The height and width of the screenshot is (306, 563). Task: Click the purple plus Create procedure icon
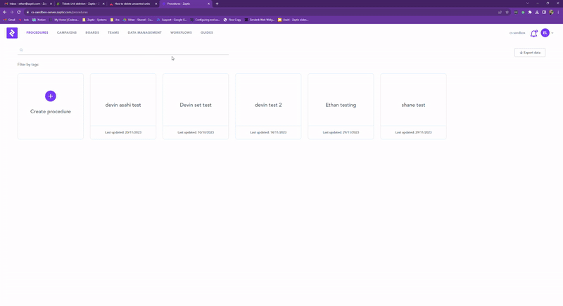[x=50, y=96]
